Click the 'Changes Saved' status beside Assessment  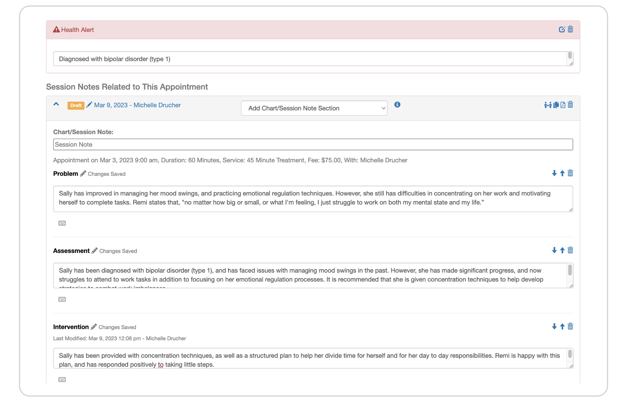coord(118,251)
